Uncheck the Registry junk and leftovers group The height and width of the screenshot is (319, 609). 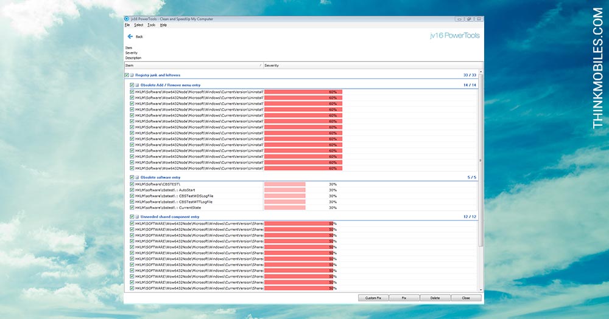(127, 75)
